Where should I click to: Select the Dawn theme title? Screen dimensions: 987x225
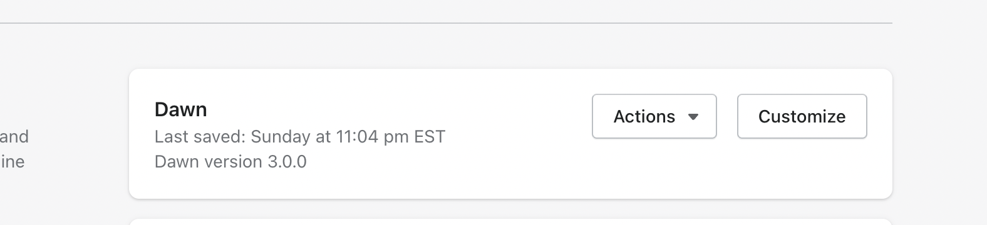point(181,109)
